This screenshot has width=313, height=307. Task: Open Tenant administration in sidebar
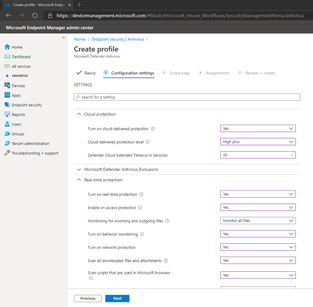[30, 143]
